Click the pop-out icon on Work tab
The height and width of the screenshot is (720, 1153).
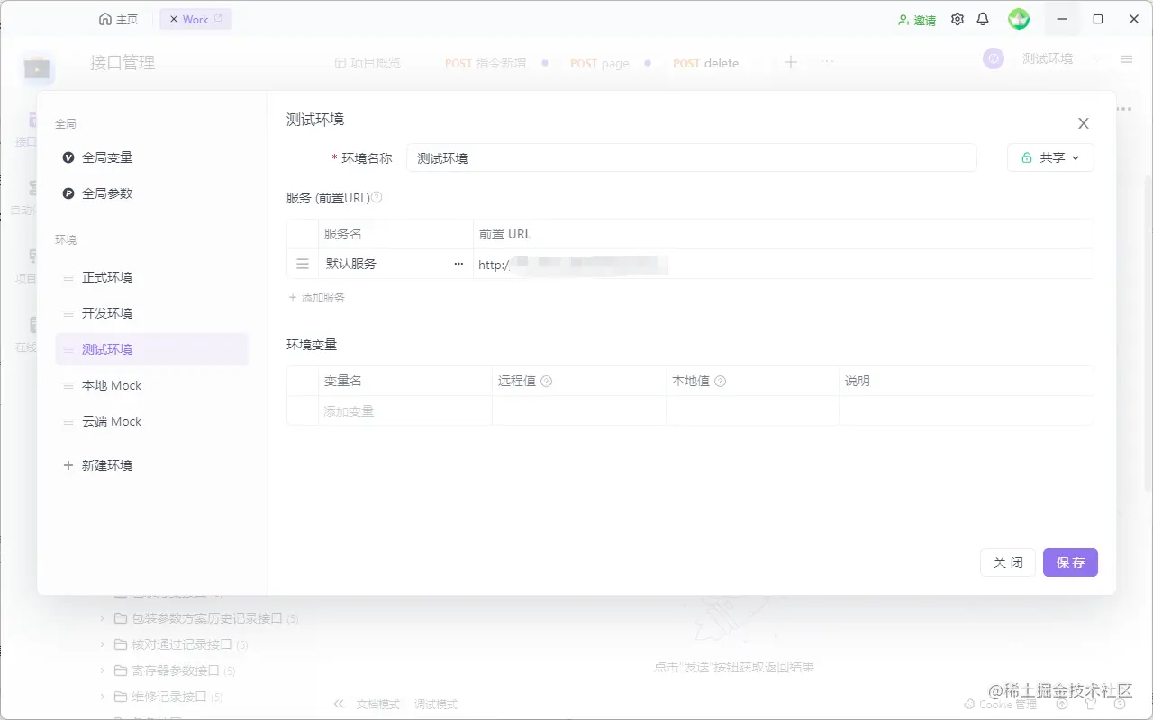pyautogui.click(x=217, y=19)
